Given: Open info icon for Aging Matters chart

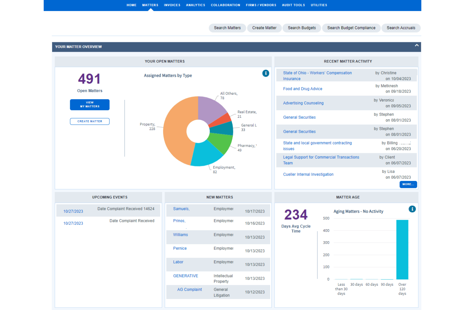Looking at the screenshot, I should tap(412, 209).
